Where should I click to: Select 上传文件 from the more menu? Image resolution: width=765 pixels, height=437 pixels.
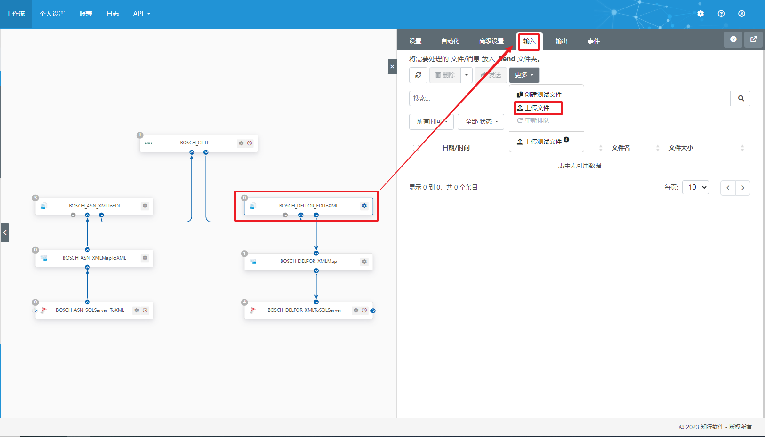[x=538, y=108]
